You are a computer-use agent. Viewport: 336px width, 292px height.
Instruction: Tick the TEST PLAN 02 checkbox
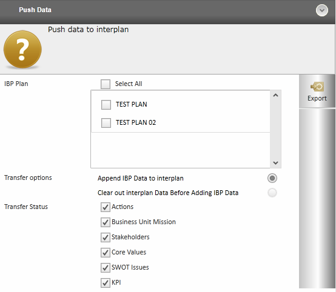pyautogui.click(x=106, y=123)
